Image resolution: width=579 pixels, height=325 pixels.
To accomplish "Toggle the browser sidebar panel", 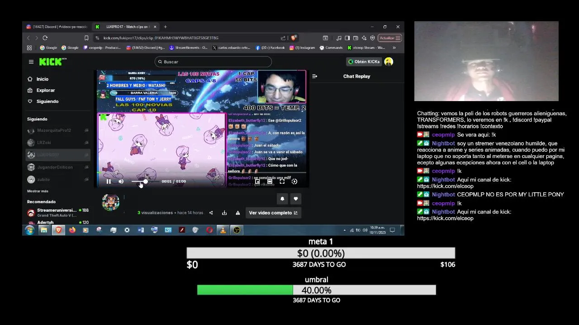I will tap(347, 38).
